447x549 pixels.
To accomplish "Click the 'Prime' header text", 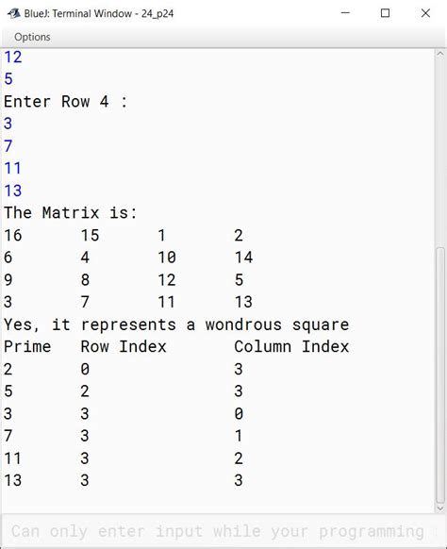I will click(x=27, y=346).
